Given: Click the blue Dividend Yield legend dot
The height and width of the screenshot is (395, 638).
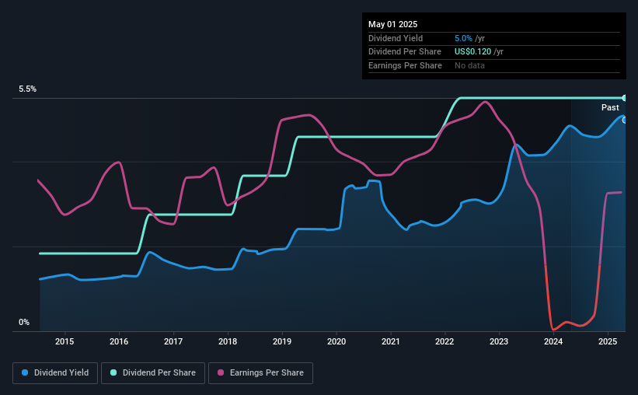Looking at the screenshot, I should [25, 372].
